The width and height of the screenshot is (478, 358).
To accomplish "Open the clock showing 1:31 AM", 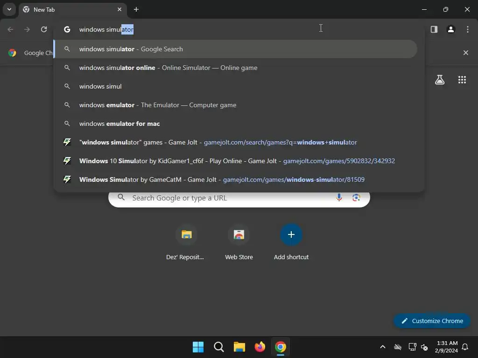I will tap(447, 347).
